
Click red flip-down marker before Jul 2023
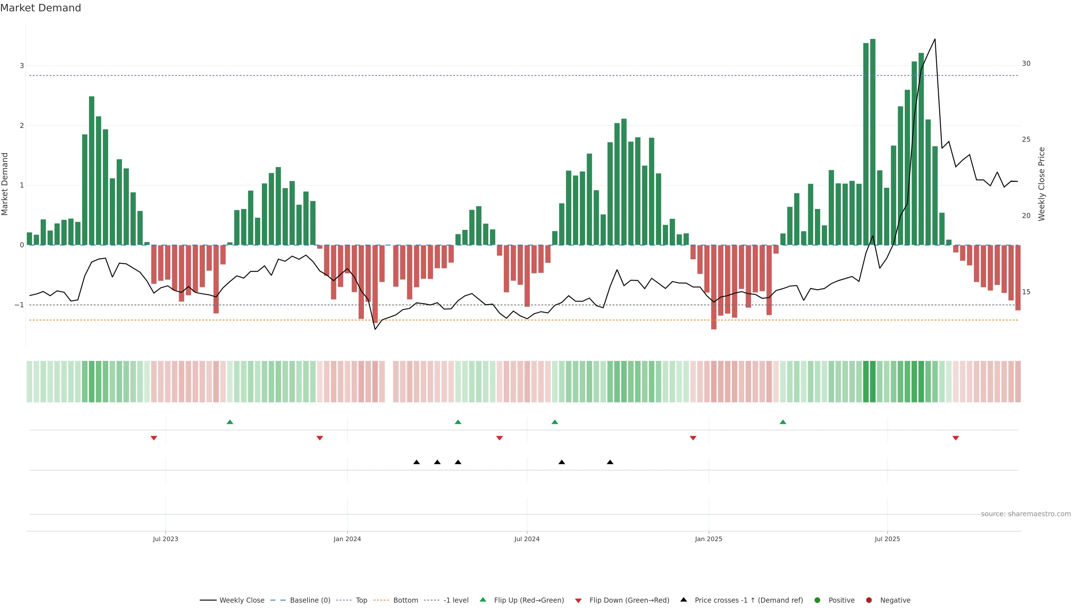tap(154, 438)
